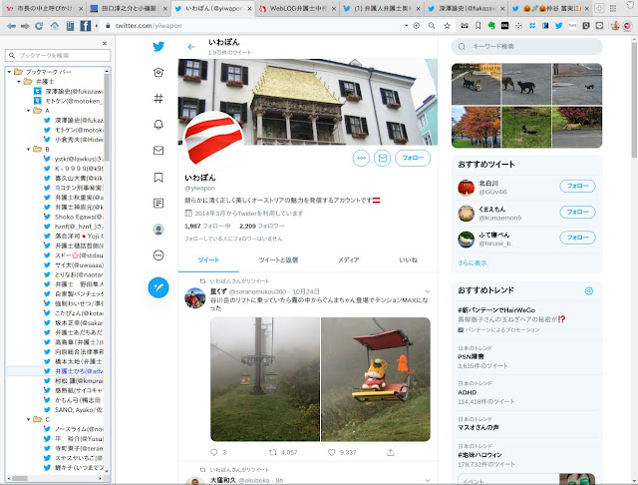This screenshot has height=485, width=638.
Task: Follow 北白川 suggested account
Action: pos(577,186)
